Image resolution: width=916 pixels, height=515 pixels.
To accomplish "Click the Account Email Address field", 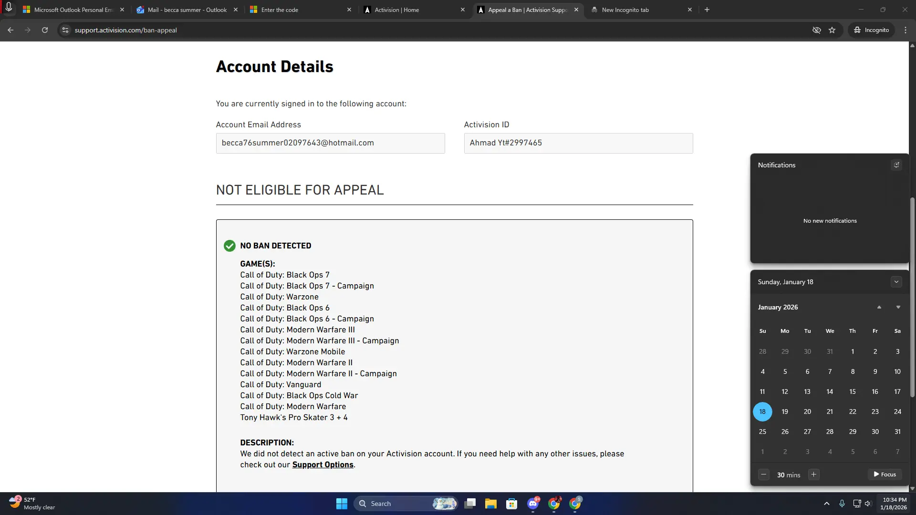I will coord(330,143).
